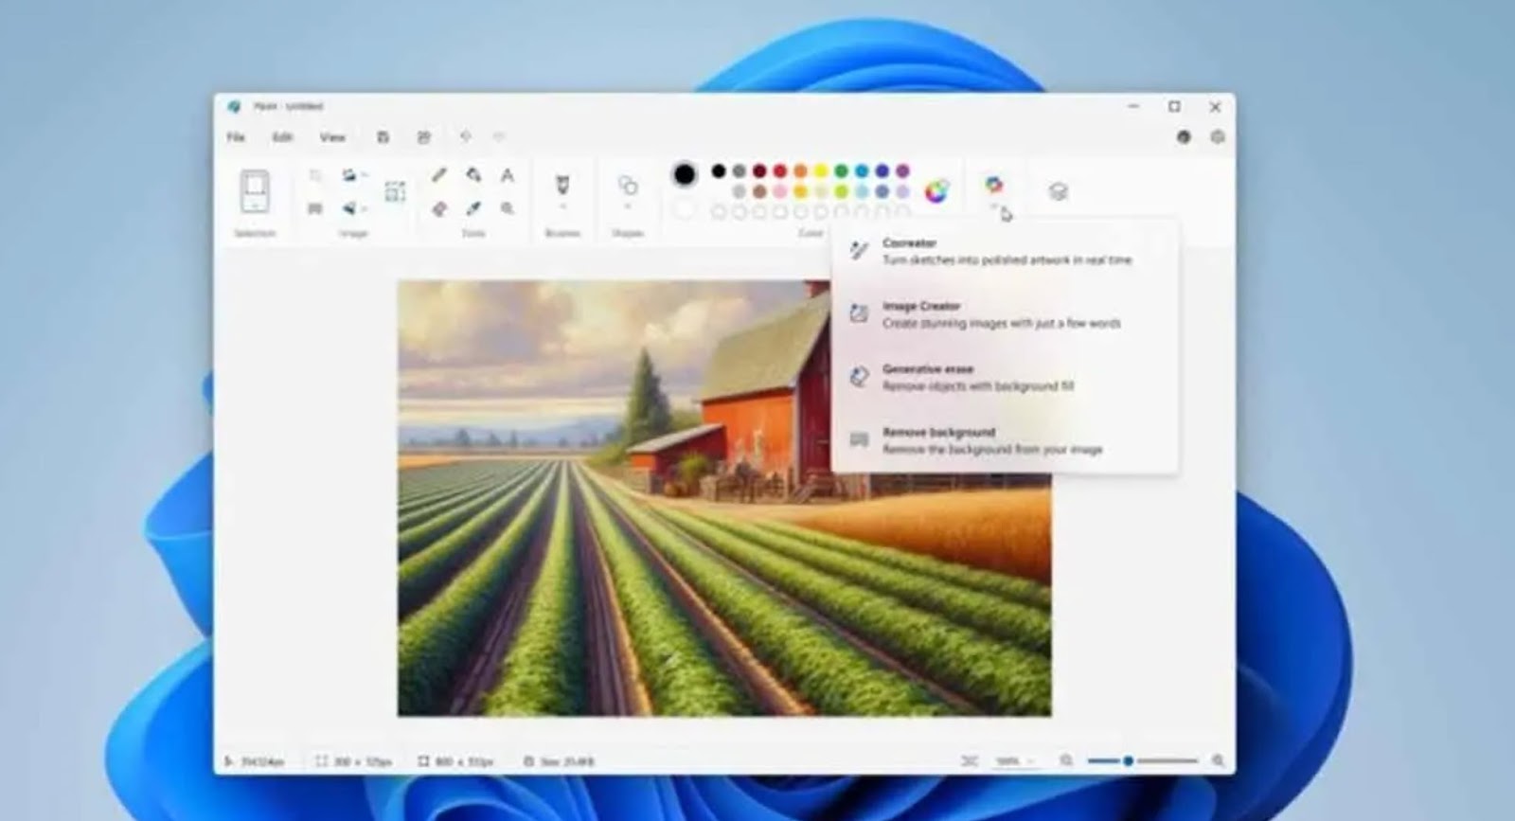The image size is (1515, 821).
Task: Choose the Text tool
Action: tap(508, 175)
